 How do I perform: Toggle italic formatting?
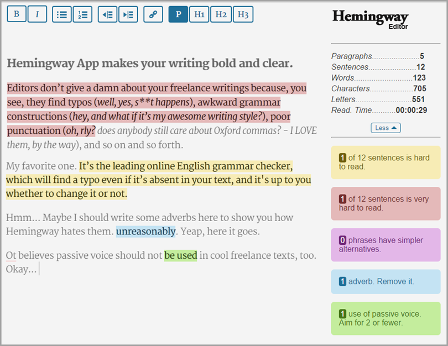[x=37, y=14]
